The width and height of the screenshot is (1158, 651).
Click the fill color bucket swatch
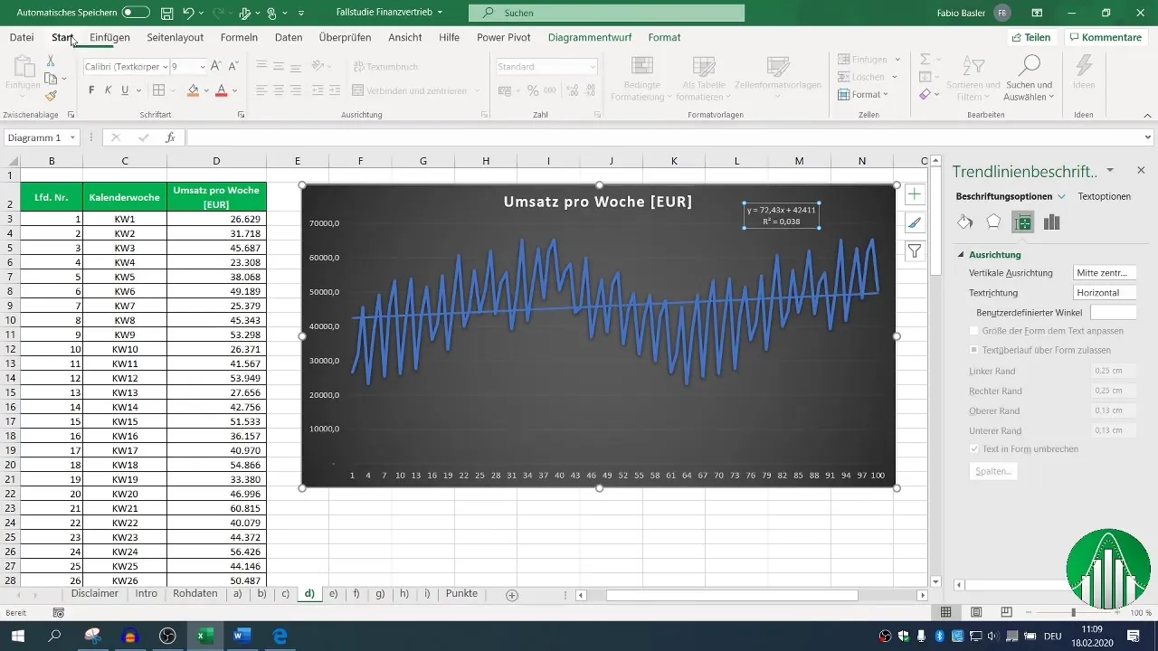pyautogui.click(x=193, y=90)
